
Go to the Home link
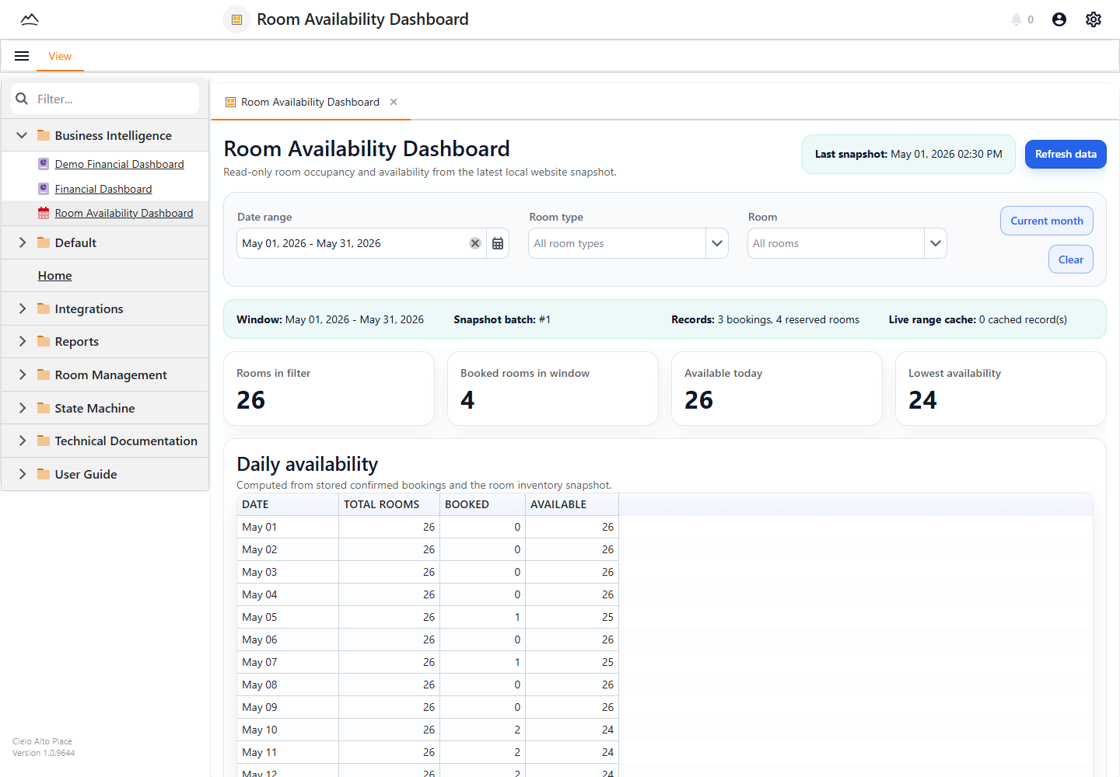coord(54,275)
